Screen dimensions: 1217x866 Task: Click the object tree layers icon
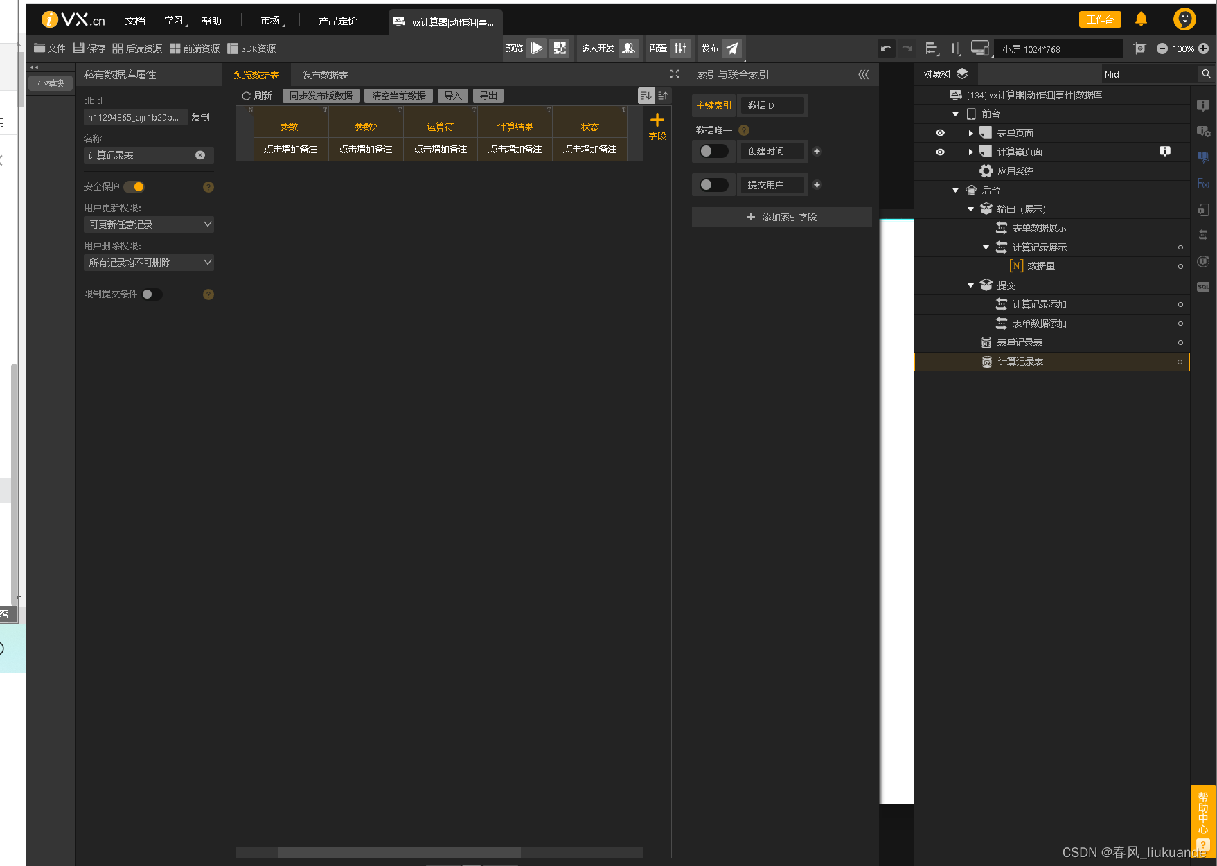click(961, 73)
